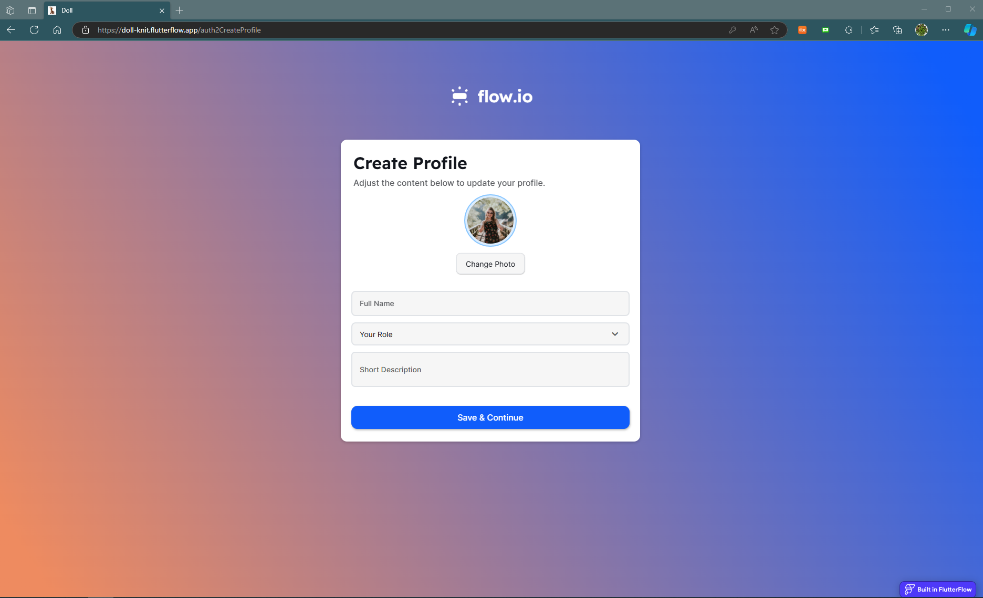983x598 pixels.
Task: Open the Collections icon
Action: point(897,30)
